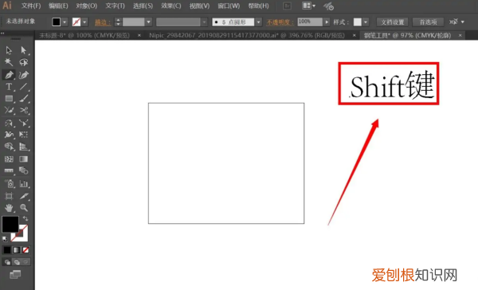Viewport: 478px width, 290px height.
Task: Select the Gradient tool
Action: coord(23,159)
